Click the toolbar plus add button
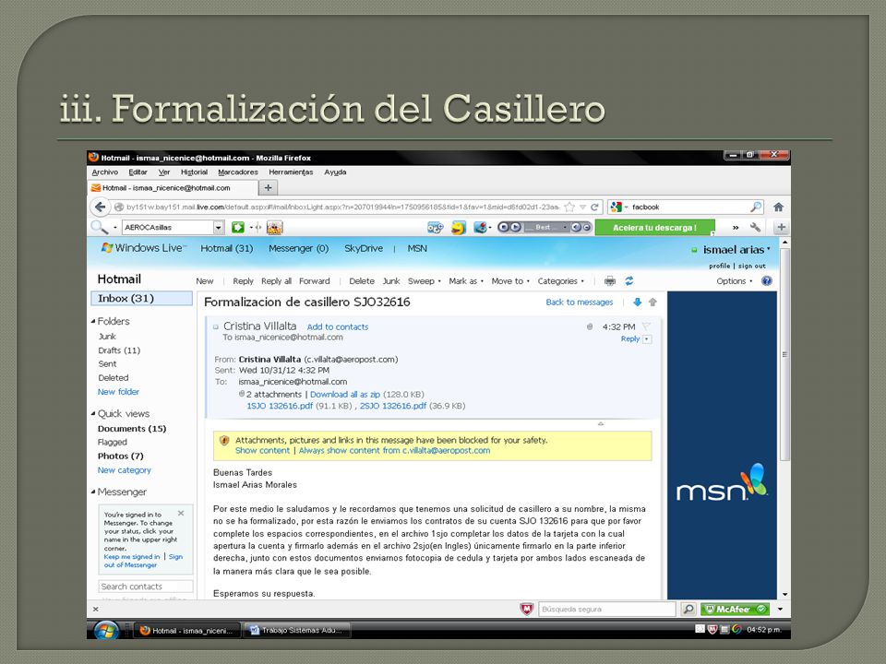The image size is (886, 664). [x=781, y=228]
